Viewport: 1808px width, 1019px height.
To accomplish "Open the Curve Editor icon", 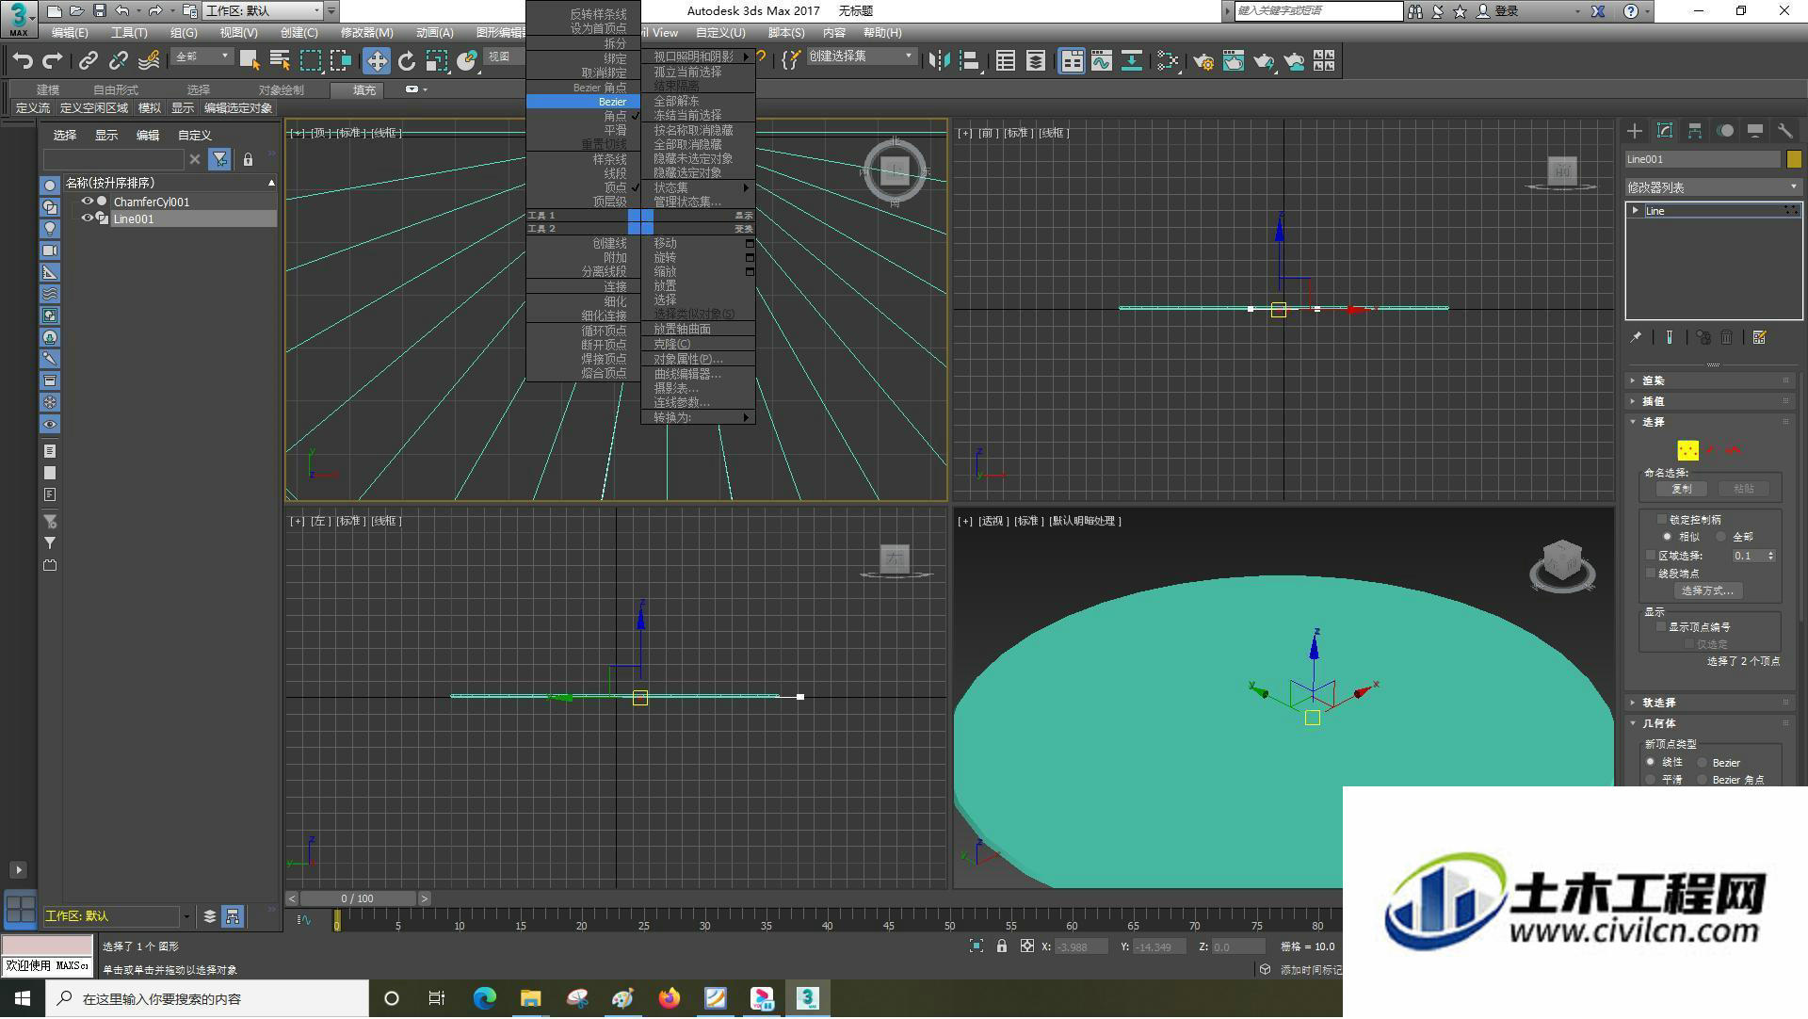I will pyautogui.click(x=1102, y=61).
